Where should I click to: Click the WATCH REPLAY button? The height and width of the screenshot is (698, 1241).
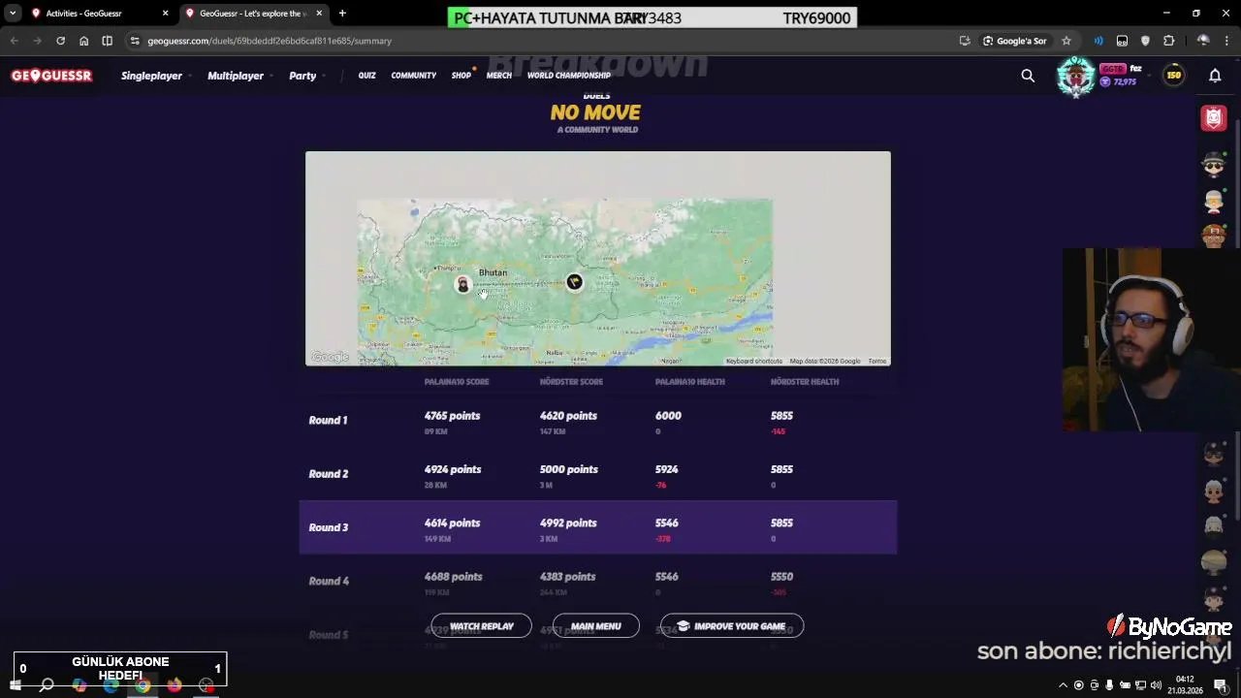pyautogui.click(x=482, y=626)
